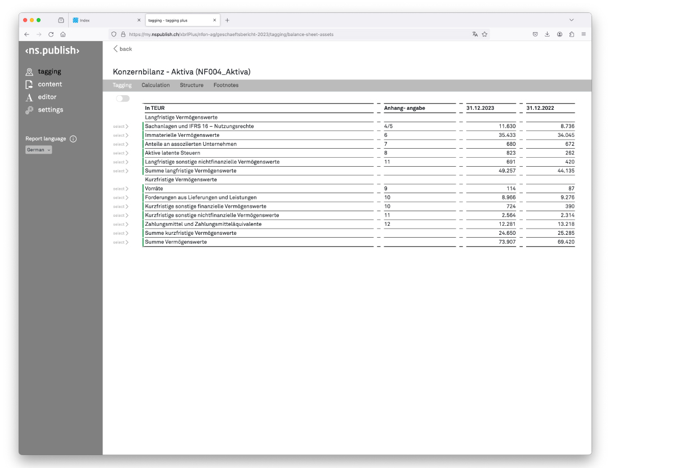Click the browser translate page icon
This screenshot has height=468, width=676.
pyautogui.click(x=475, y=34)
